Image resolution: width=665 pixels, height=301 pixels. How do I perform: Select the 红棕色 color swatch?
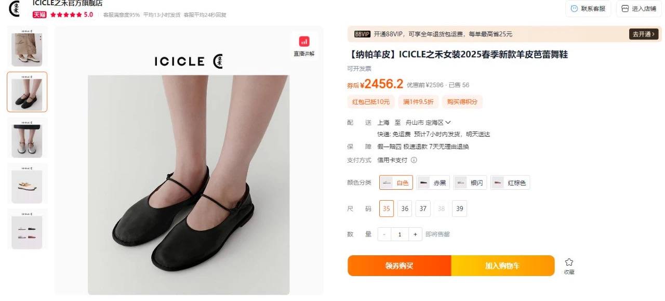(x=510, y=182)
